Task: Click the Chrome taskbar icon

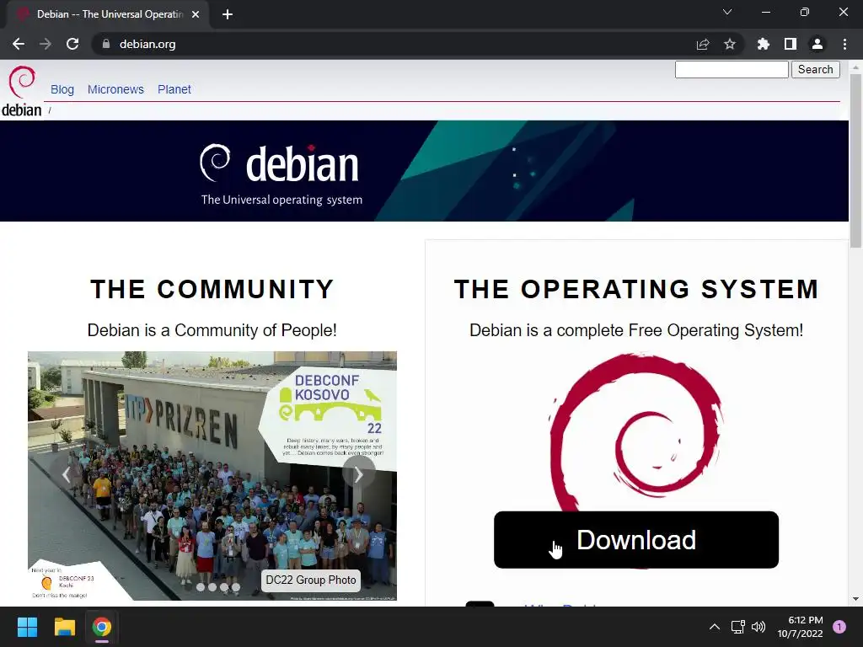Action: click(x=102, y=627)
